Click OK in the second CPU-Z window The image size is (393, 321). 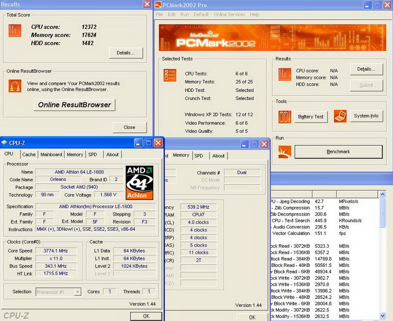click(x=252, y=317)
